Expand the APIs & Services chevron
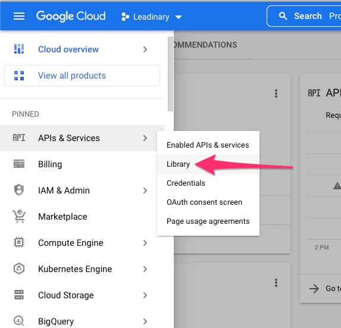341x328 pixels. click(x=145, y=138)
